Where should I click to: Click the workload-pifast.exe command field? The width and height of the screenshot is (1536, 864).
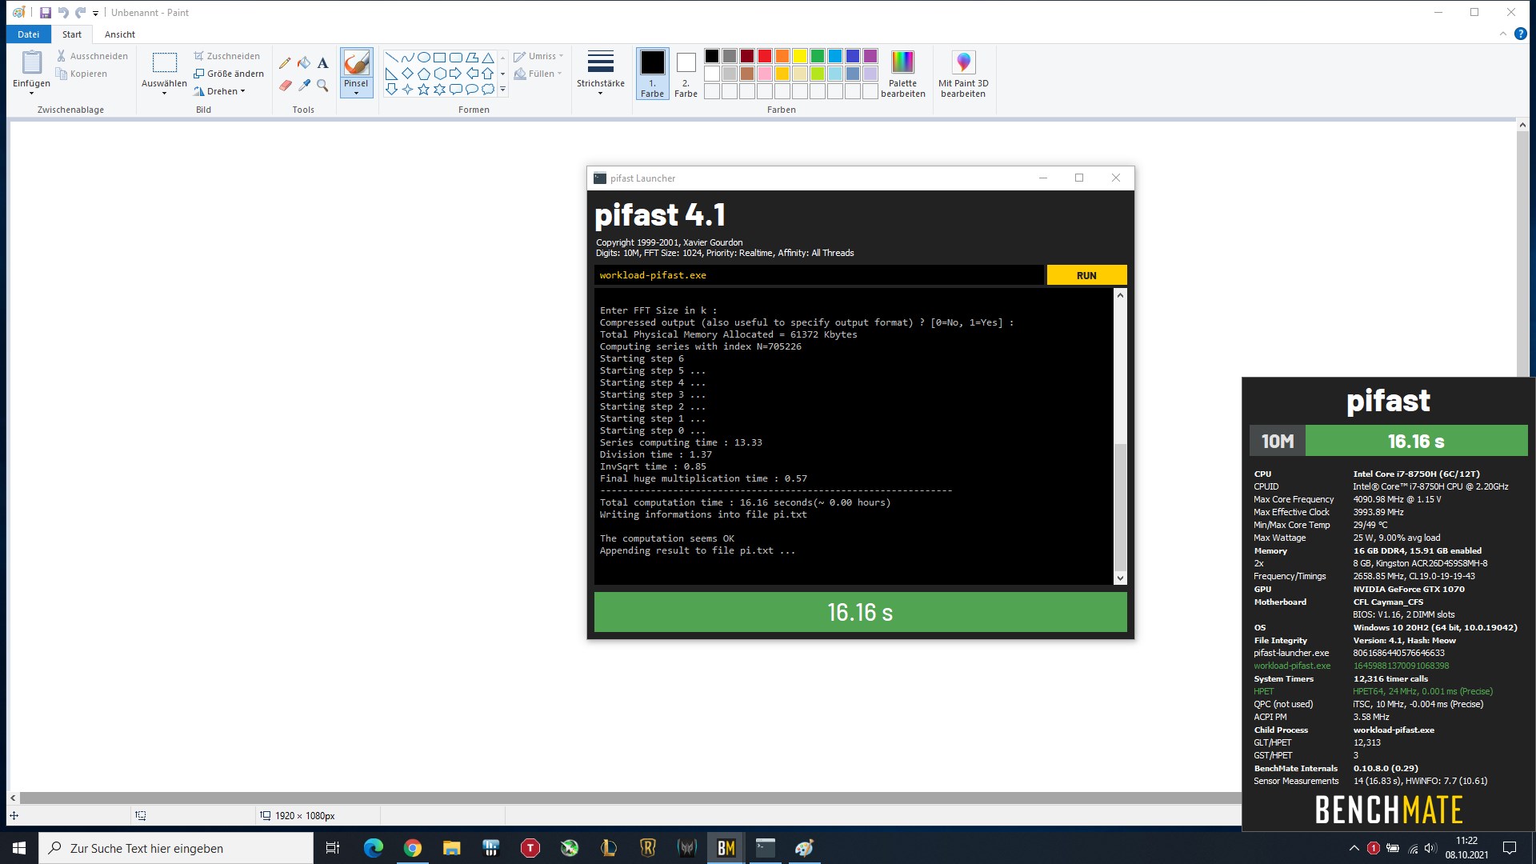pyautogui.click(x=818, y=275)
